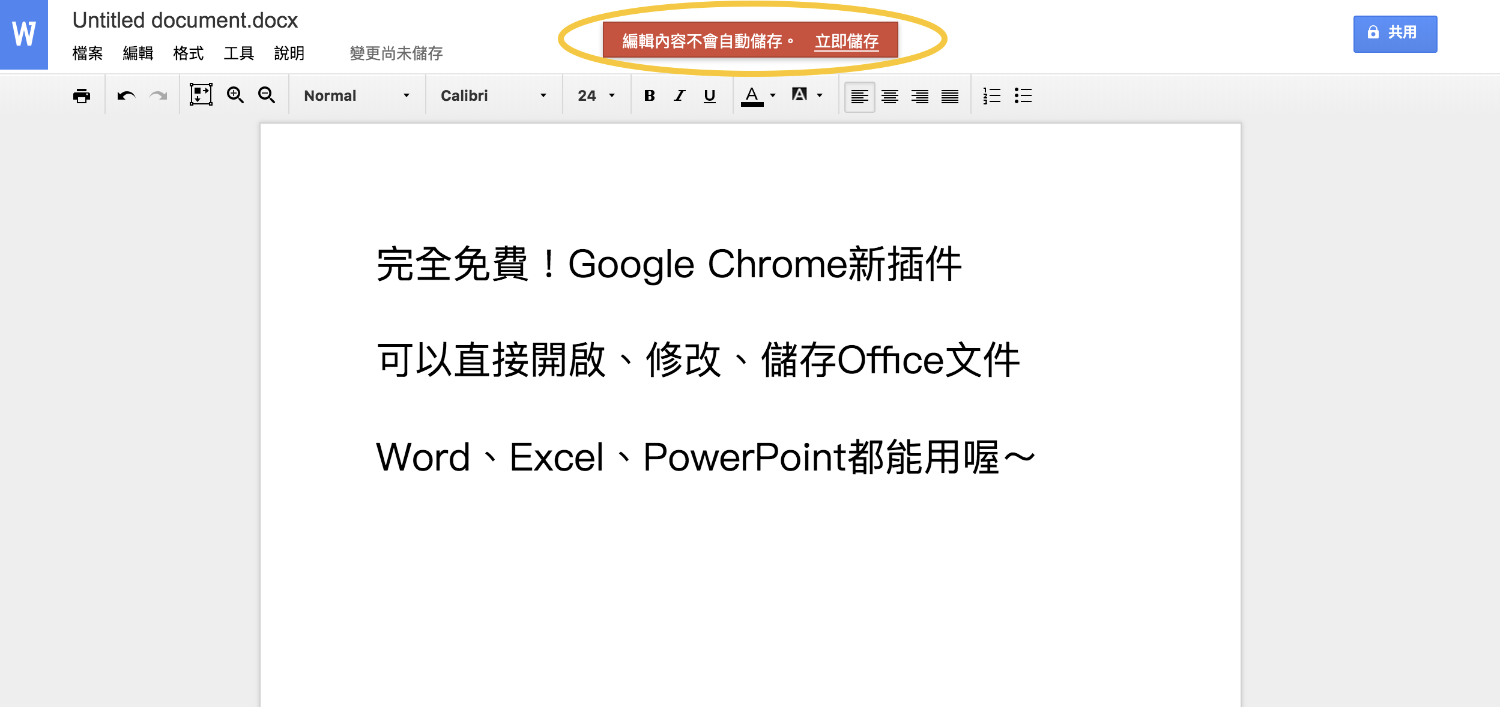
Task: Click the blue 共用 share button
Action: point(1394,34)
